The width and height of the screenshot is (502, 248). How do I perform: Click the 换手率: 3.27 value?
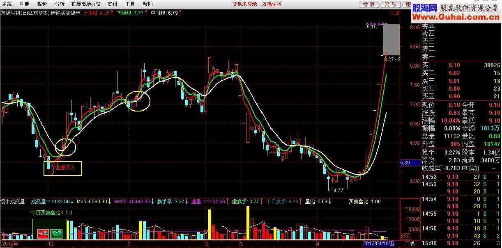[x=170, y=202]
